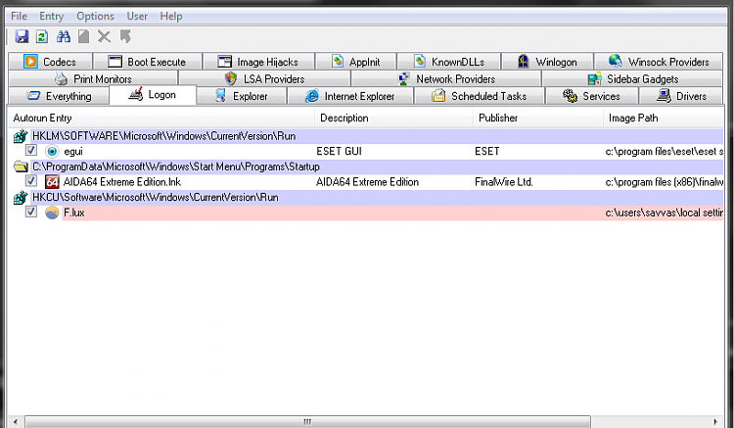Open the Options menu
This screenshot has width=734, height=428.
[x=95, y=16]
